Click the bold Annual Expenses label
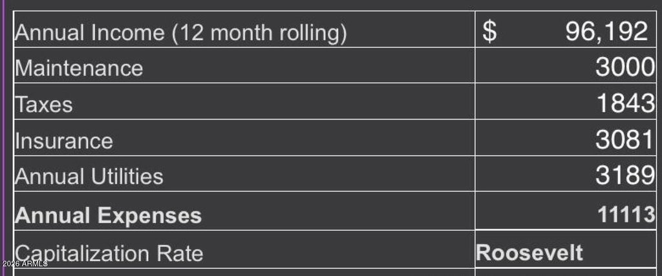Image resolution: width=662 pixels, height=276 pixels. [108, 216]
